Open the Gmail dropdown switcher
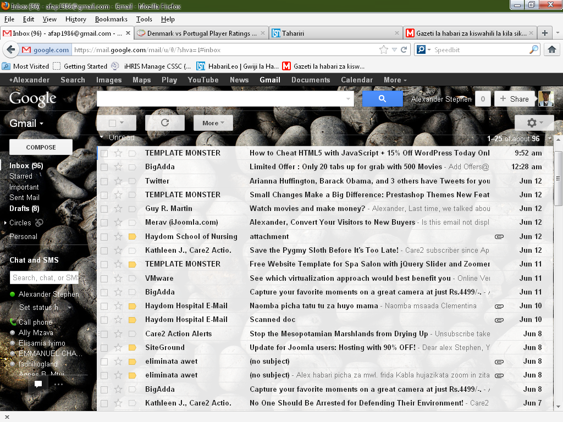563x422 pixels. (26, 124)
